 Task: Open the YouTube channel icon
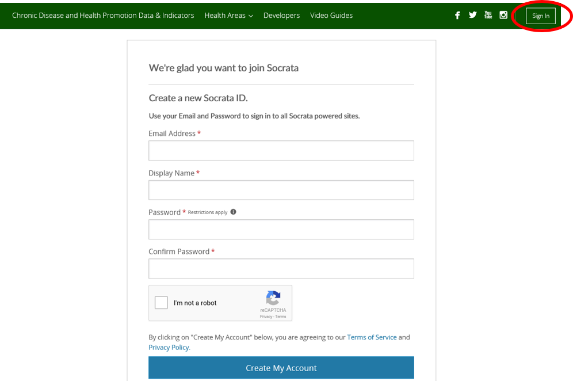[488, 15]
